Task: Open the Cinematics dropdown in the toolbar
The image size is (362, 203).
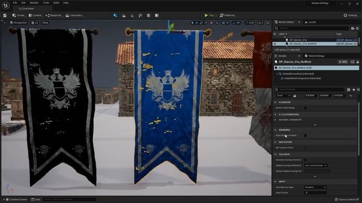Action: [x=74, y=15]
